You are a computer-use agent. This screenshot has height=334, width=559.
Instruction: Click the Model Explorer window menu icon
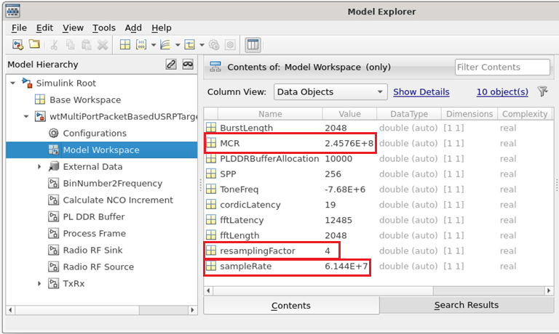13,11
